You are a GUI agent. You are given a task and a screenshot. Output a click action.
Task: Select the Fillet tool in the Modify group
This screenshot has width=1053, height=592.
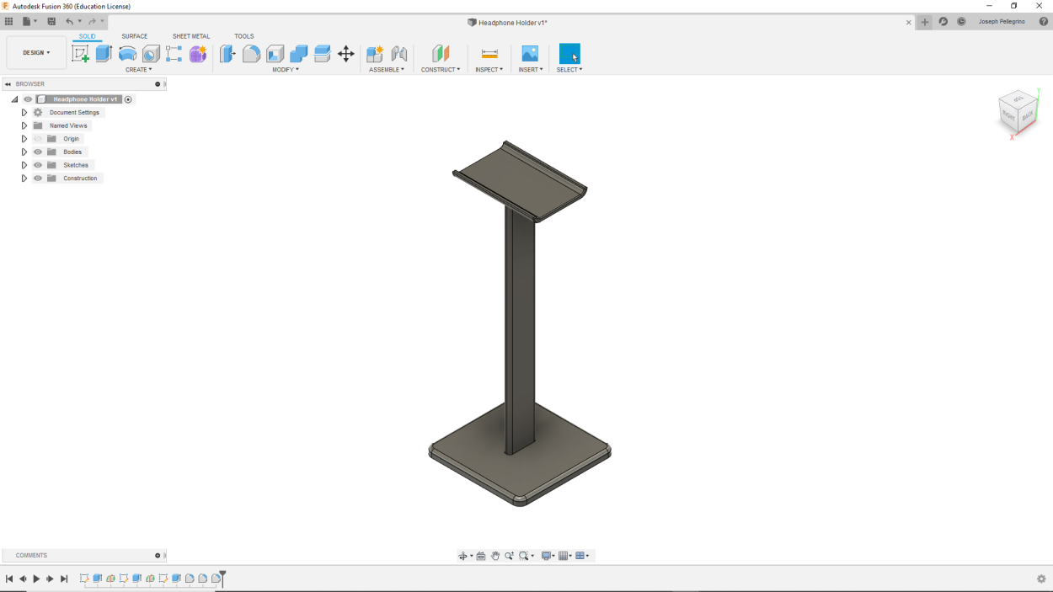click(251, 54)
